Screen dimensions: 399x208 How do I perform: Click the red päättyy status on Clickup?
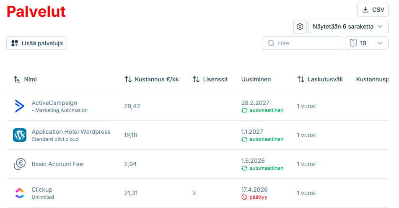tap(258, 197)
